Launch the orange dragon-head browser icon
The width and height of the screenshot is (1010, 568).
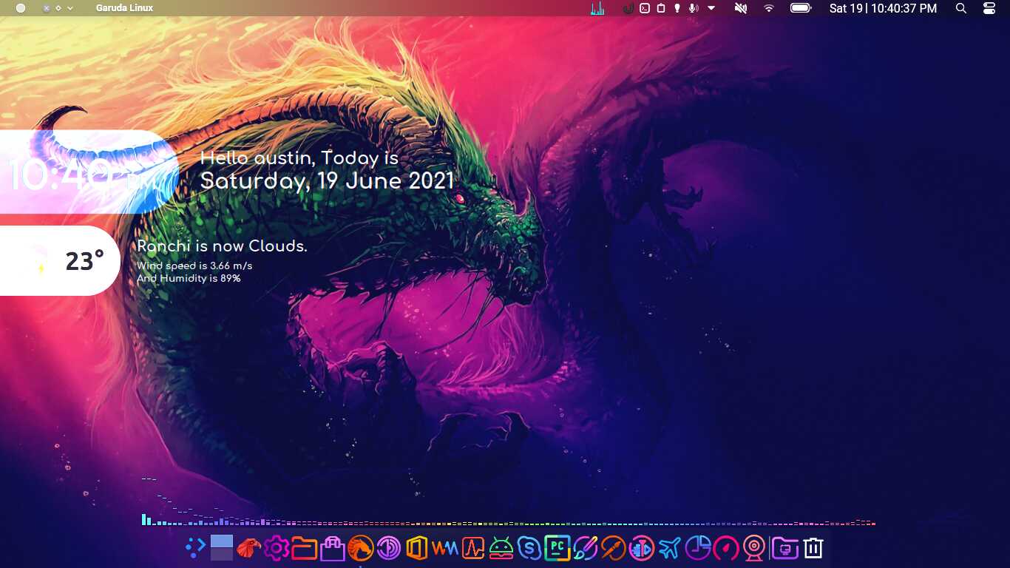[x=361, y=548]
